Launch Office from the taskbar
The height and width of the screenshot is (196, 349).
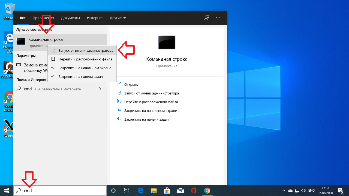coord(194,191)
